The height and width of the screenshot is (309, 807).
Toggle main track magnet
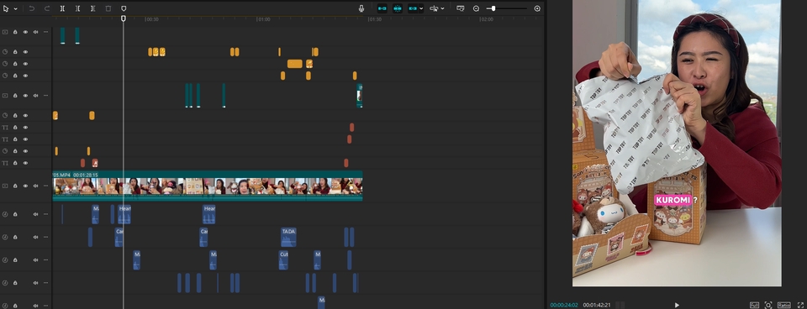[x=382, y=8]
